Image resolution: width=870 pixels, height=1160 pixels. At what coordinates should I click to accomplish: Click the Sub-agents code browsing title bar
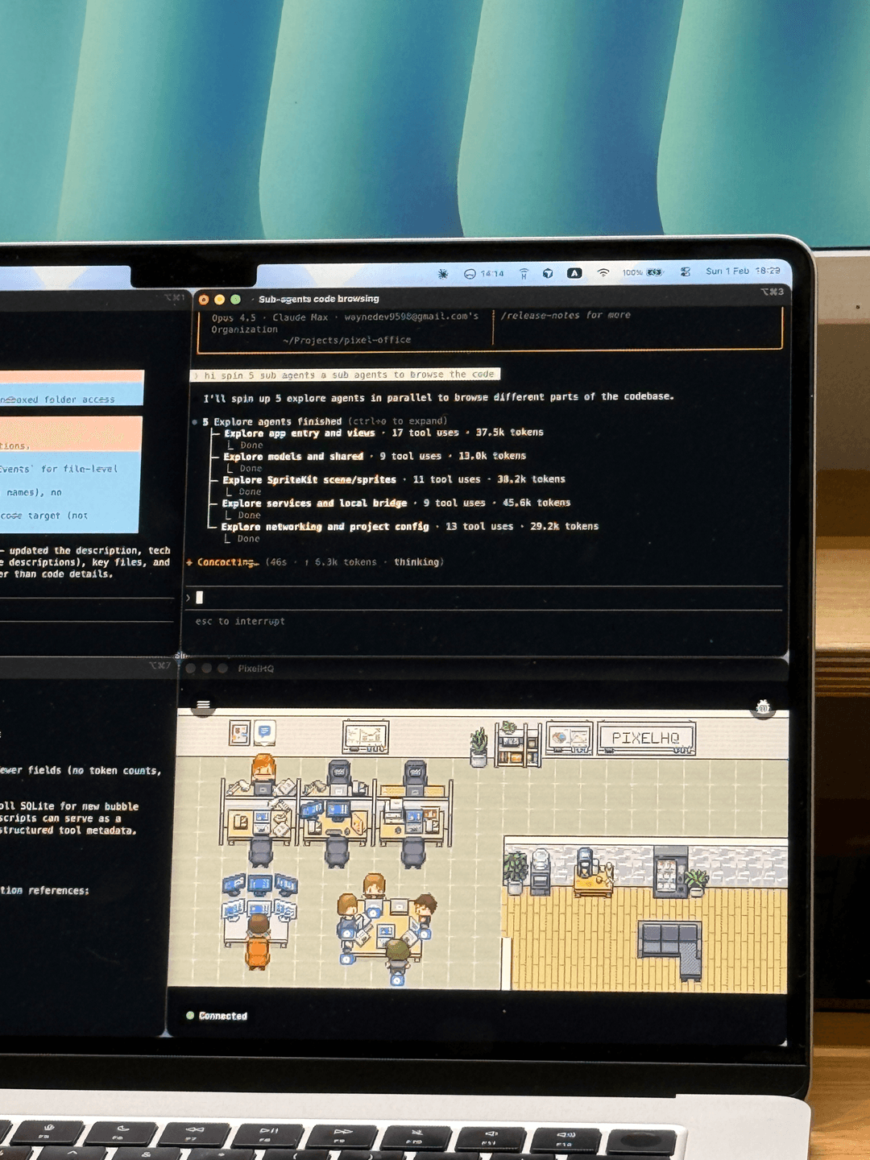pyautogui.click(x=319, y=298)
